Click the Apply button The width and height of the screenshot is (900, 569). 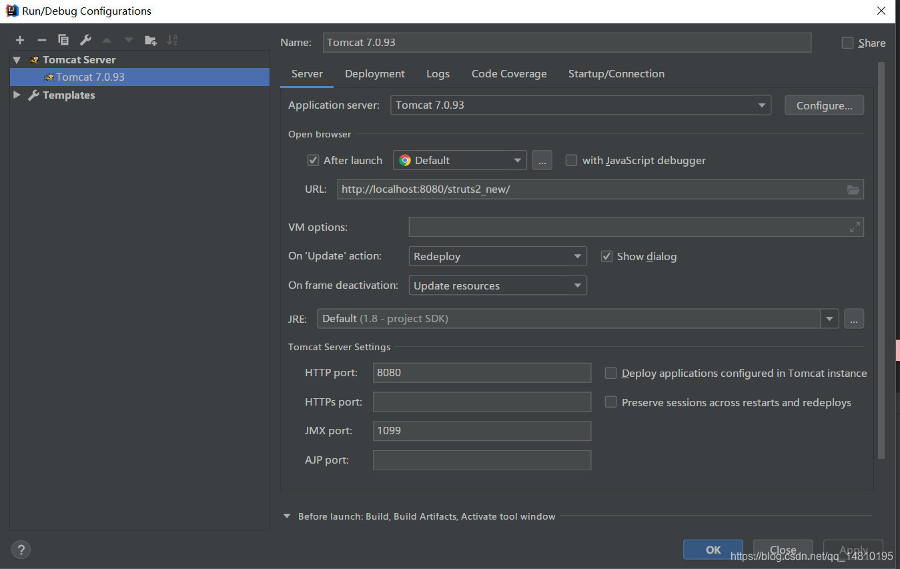pyautogui.click(x=853, y=550)
